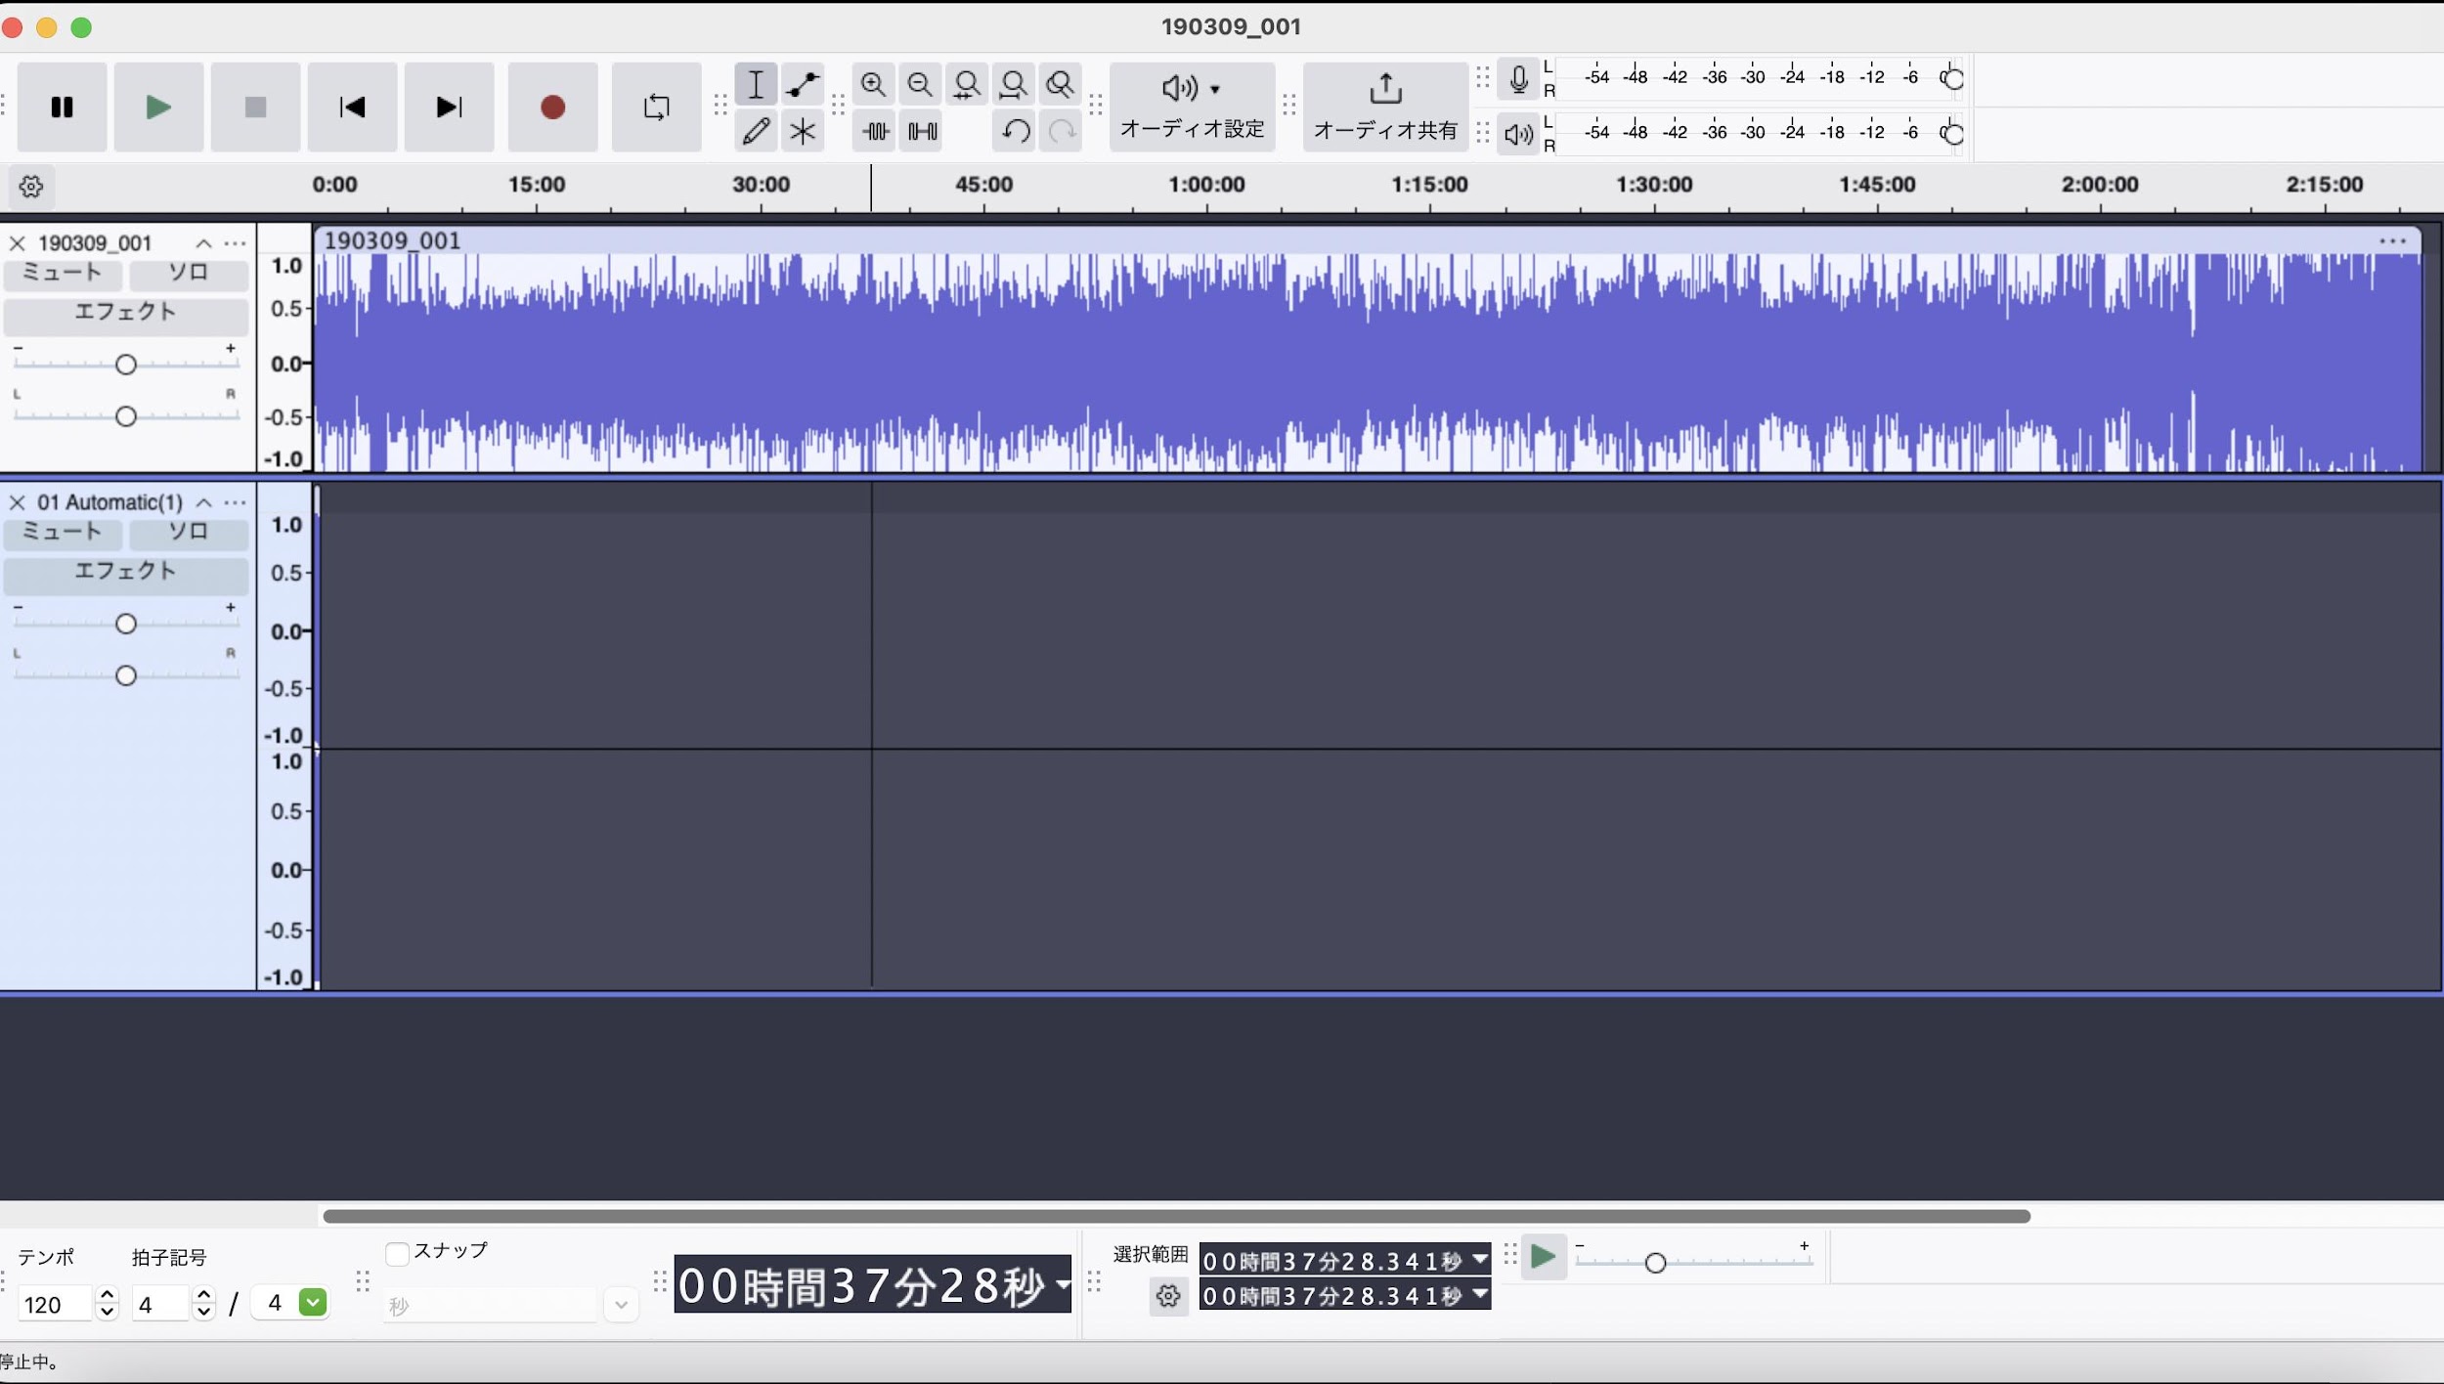Viewport: 2444px width, 1384px height.
Task: Open 01 Automatic(1) track options menu
Action: point(235,502)
